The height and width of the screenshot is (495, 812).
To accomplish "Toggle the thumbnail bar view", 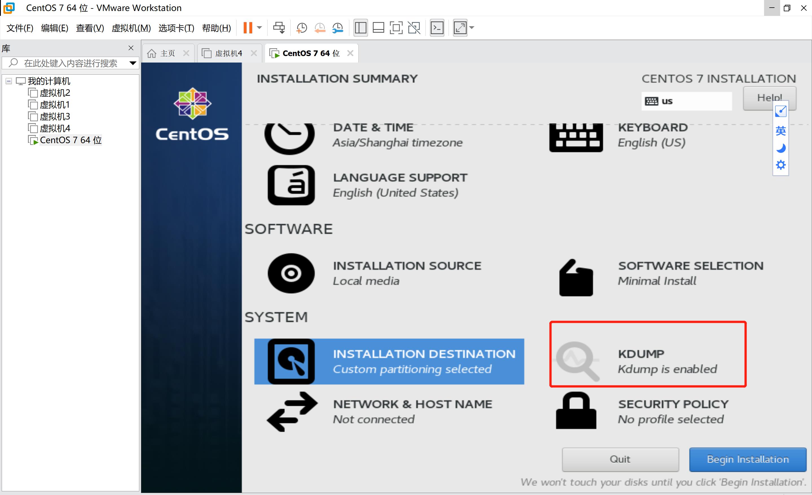I will pyautogui.click(x=378, y=28).
